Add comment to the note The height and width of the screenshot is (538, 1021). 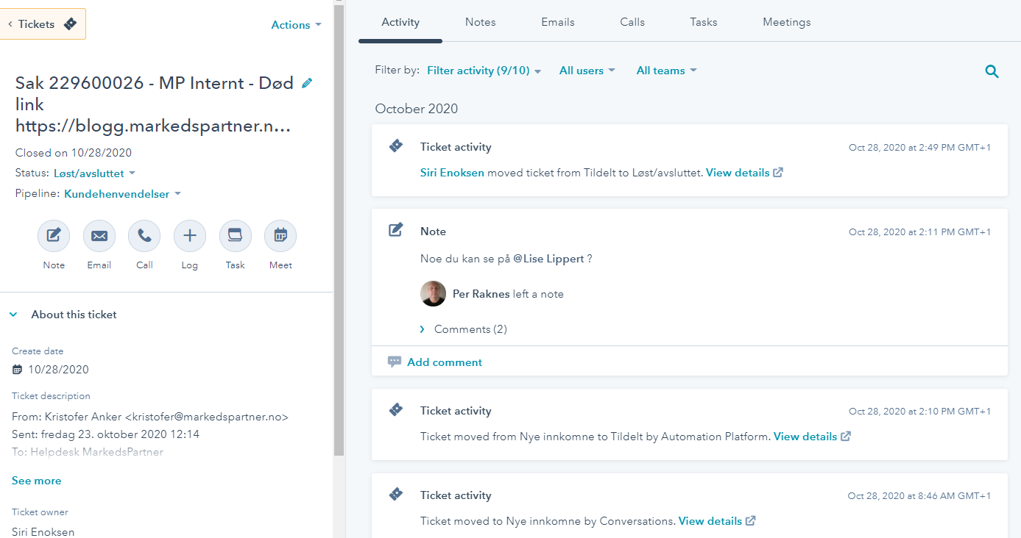coord(435,362)
